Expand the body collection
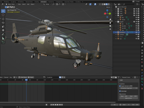Image resolution: width=144 pixels, height=108 pixels. click(x=116, y=11)
